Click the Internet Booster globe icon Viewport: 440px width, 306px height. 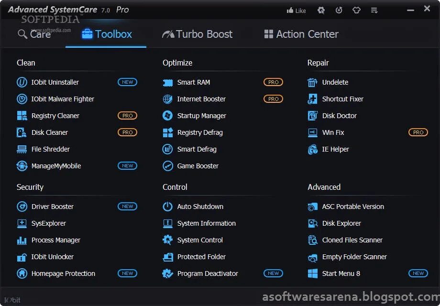pyautogui.click(x=168, y=99)
